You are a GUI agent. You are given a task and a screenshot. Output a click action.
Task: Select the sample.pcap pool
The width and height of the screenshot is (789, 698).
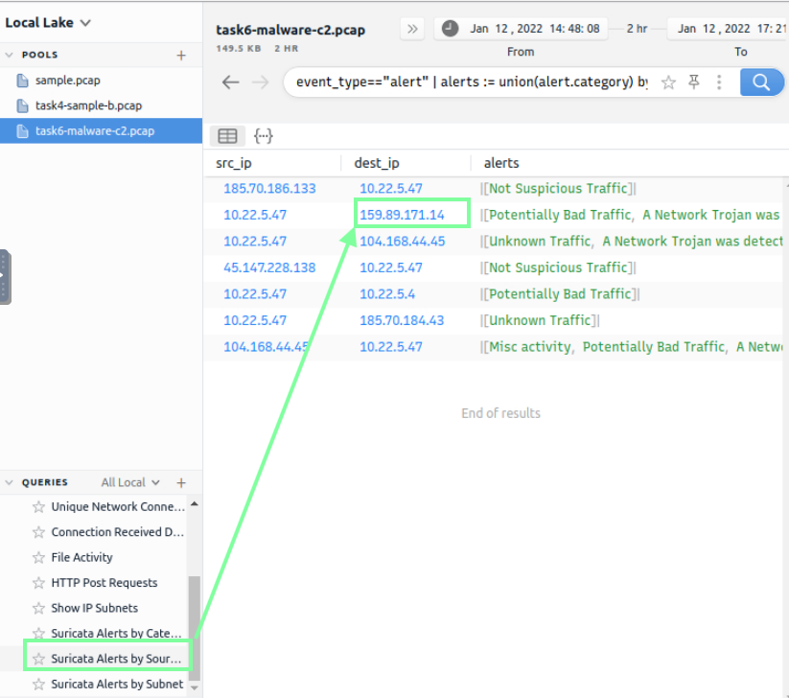(x=67, y=81)
